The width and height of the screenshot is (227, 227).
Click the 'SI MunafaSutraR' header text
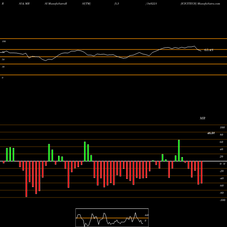(x=56, y=4)
